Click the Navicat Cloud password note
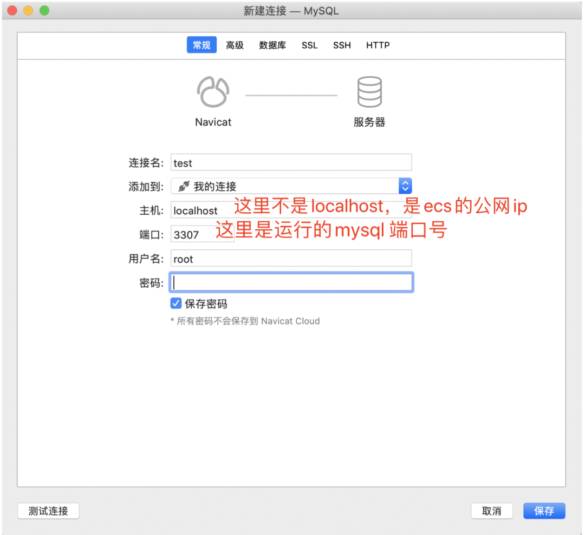Screen dimensions: 585x535 pyautogui.click(x=245, y=321)
